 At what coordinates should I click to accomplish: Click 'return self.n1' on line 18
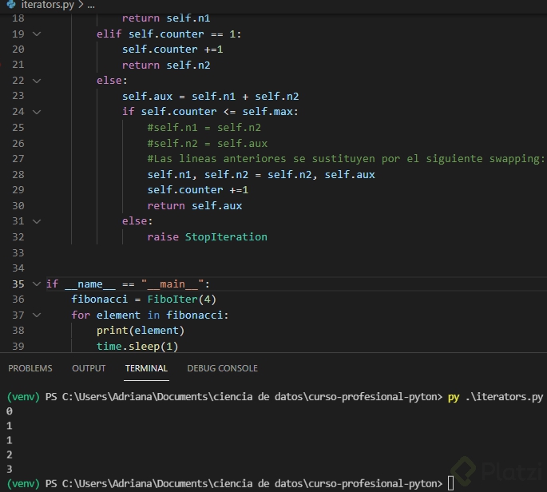(166, 18)
